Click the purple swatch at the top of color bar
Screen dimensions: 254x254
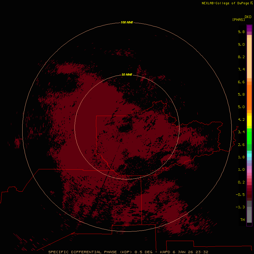[249, 28]
